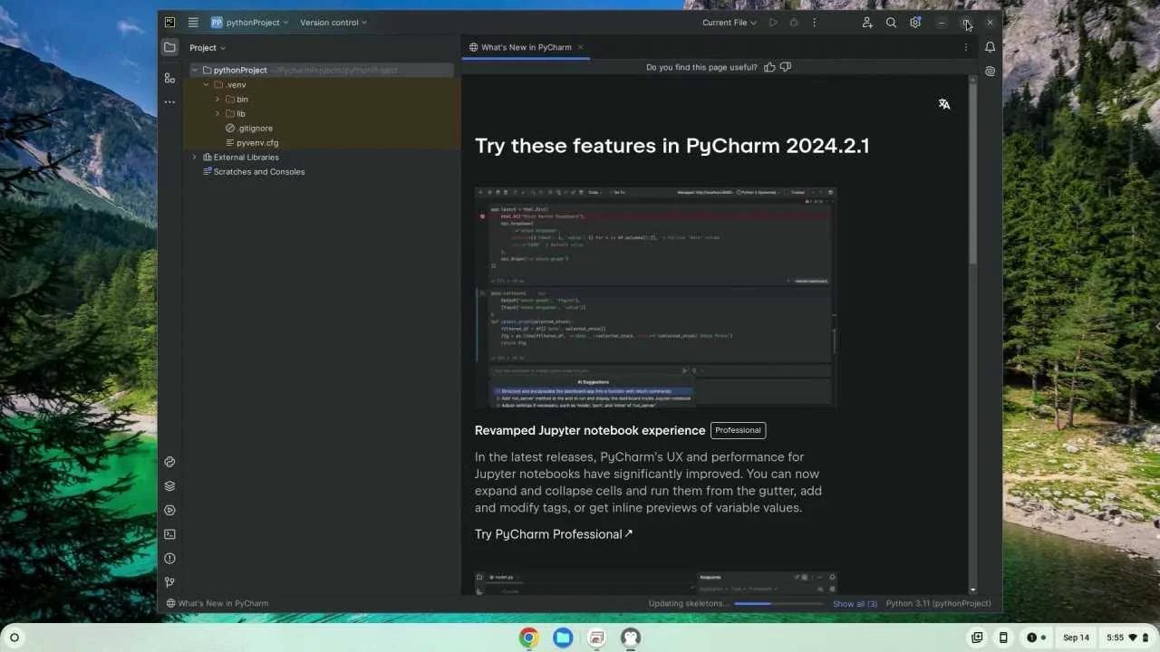The image size is (1160, 652).
Task: Open the Version Control tool window
Action: [169, 582]
